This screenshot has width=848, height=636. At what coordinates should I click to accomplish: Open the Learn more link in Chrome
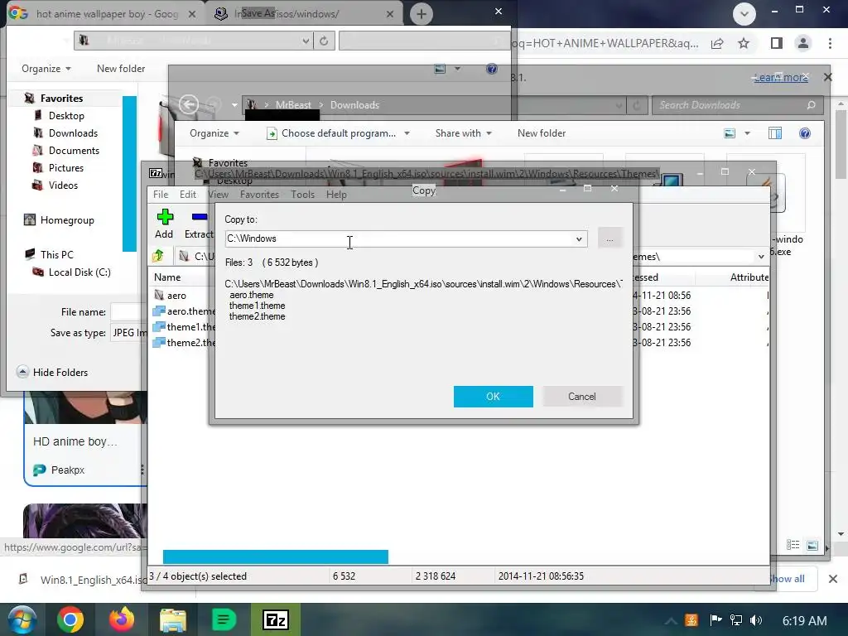(781, 77)
